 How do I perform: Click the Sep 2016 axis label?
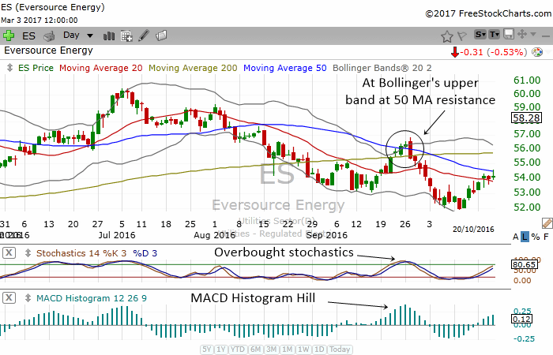point(326,235)
